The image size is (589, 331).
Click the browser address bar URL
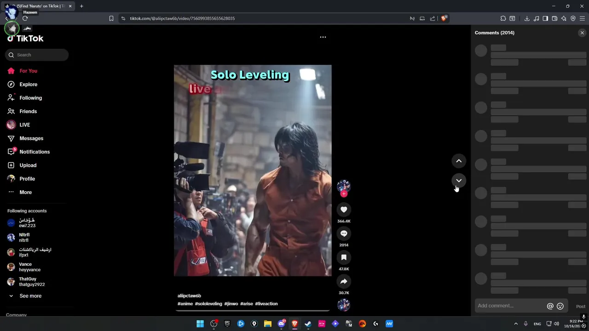(182, 18)
